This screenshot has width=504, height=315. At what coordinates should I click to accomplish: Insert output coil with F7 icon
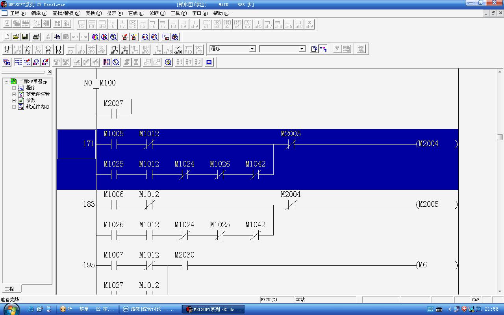click(48, 49)
